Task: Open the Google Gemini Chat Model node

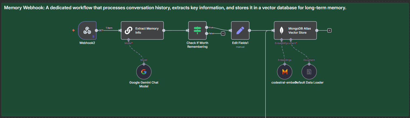Action: coord(144,72)
